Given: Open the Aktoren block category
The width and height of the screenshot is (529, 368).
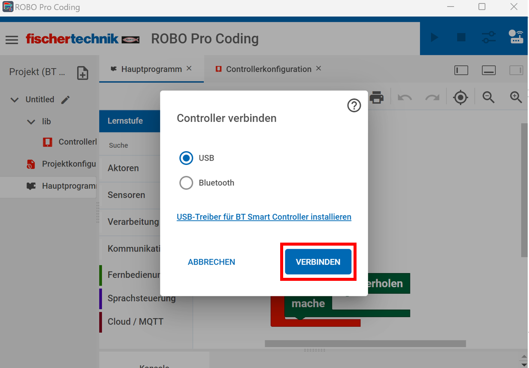Looking at the screenshot, I should pos(130,168).
